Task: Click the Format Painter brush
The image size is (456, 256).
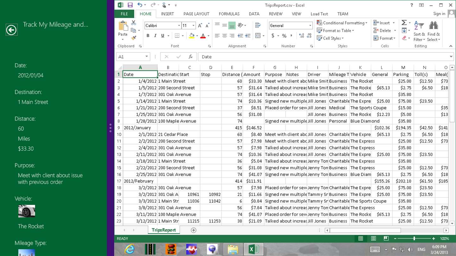Action: (133, 38)
